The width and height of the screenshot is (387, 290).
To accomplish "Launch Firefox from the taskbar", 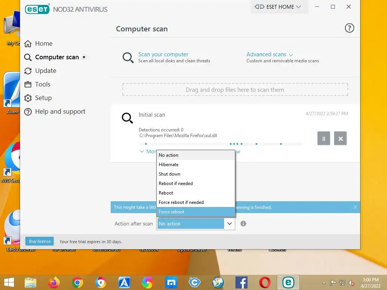I will (54, 282).
